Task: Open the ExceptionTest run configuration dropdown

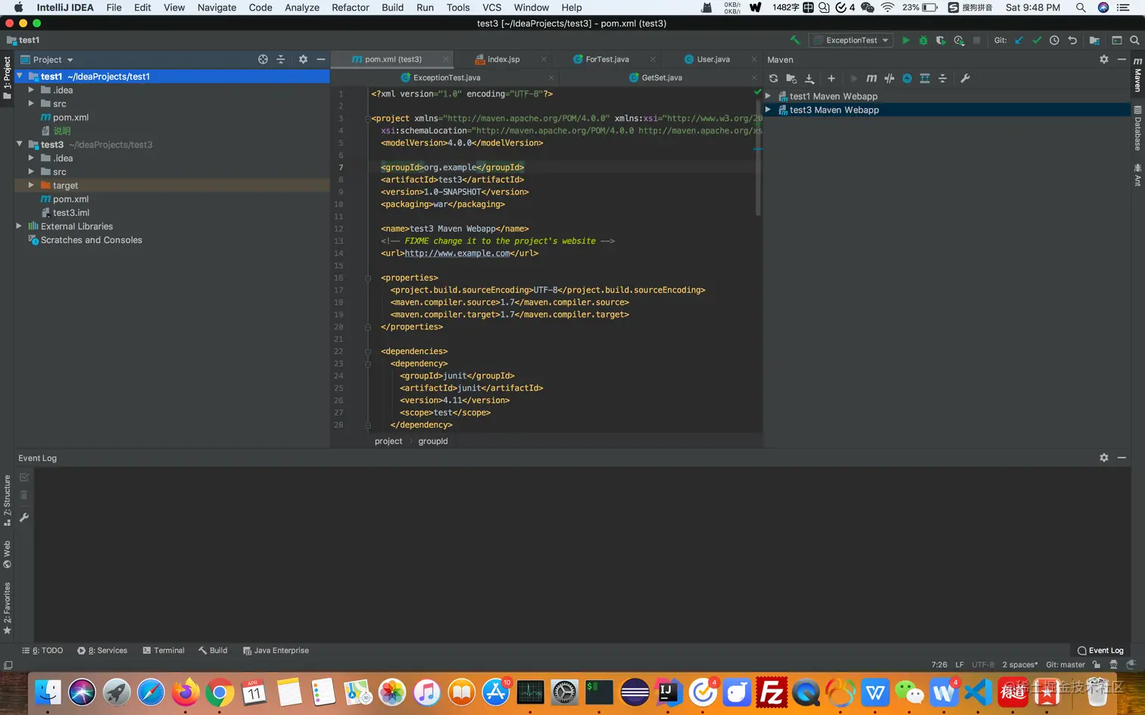Action: [851, 40]
